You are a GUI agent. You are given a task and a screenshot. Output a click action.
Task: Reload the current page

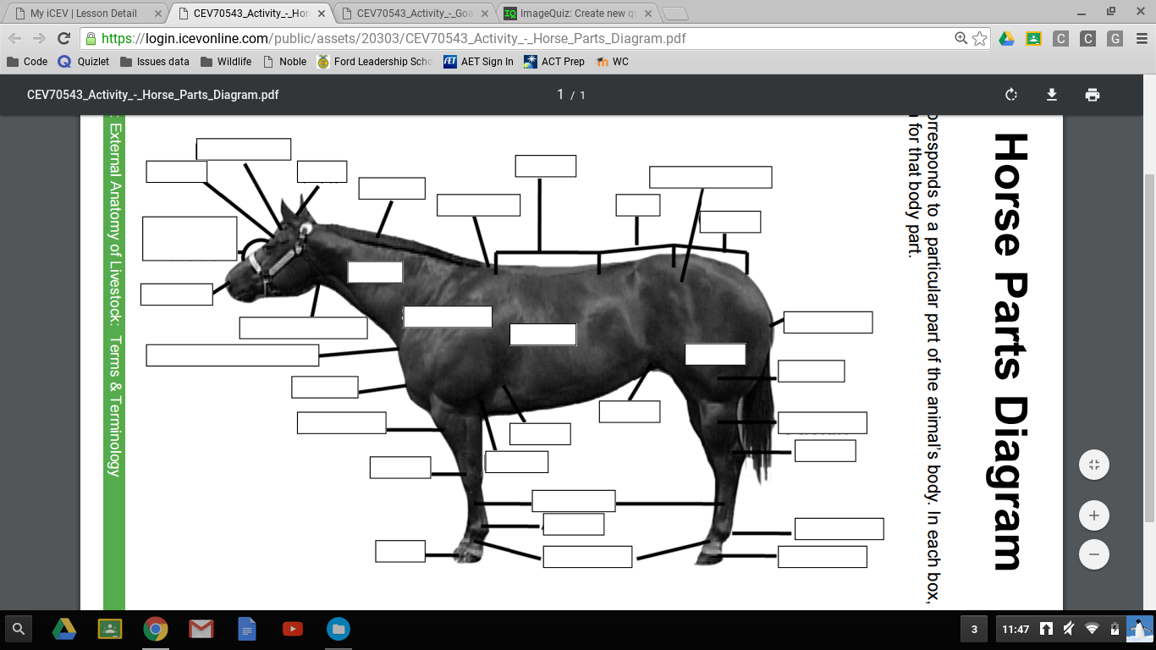(x=63, y=39)
